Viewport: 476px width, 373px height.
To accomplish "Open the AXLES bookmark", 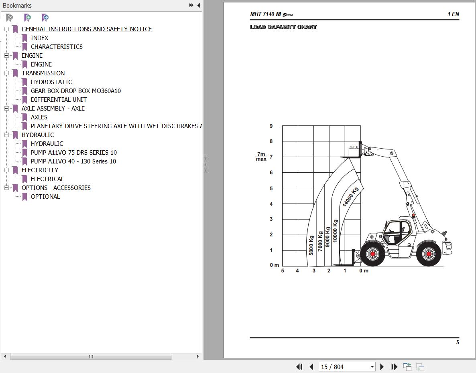I will 39,117.
